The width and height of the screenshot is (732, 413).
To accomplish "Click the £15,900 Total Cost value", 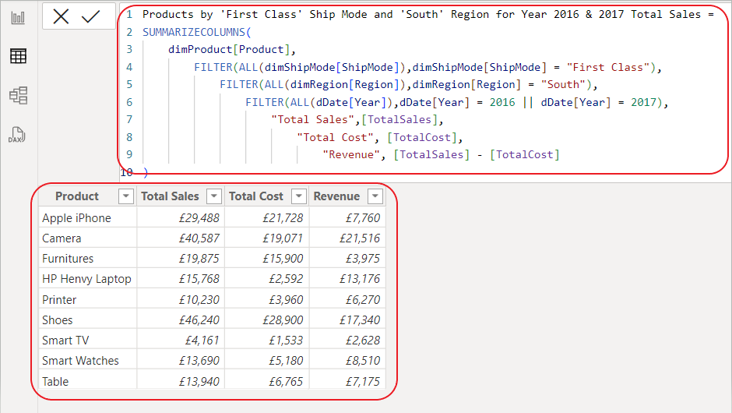I will [283, 259].
